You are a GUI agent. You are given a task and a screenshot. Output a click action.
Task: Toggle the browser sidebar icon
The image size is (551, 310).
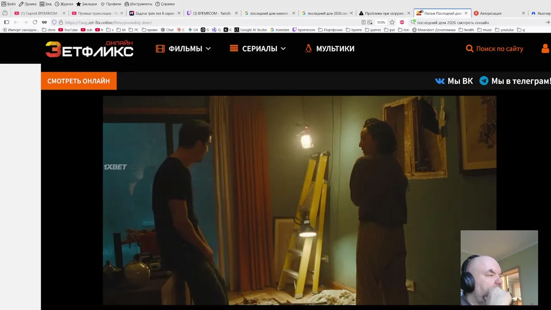point(6,22)
